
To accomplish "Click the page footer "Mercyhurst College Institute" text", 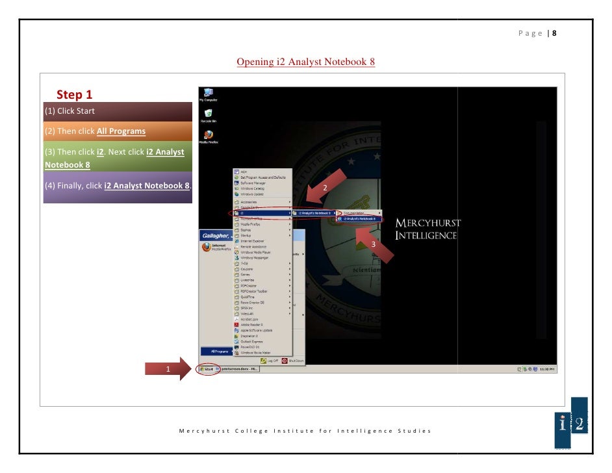I will 305,431.
